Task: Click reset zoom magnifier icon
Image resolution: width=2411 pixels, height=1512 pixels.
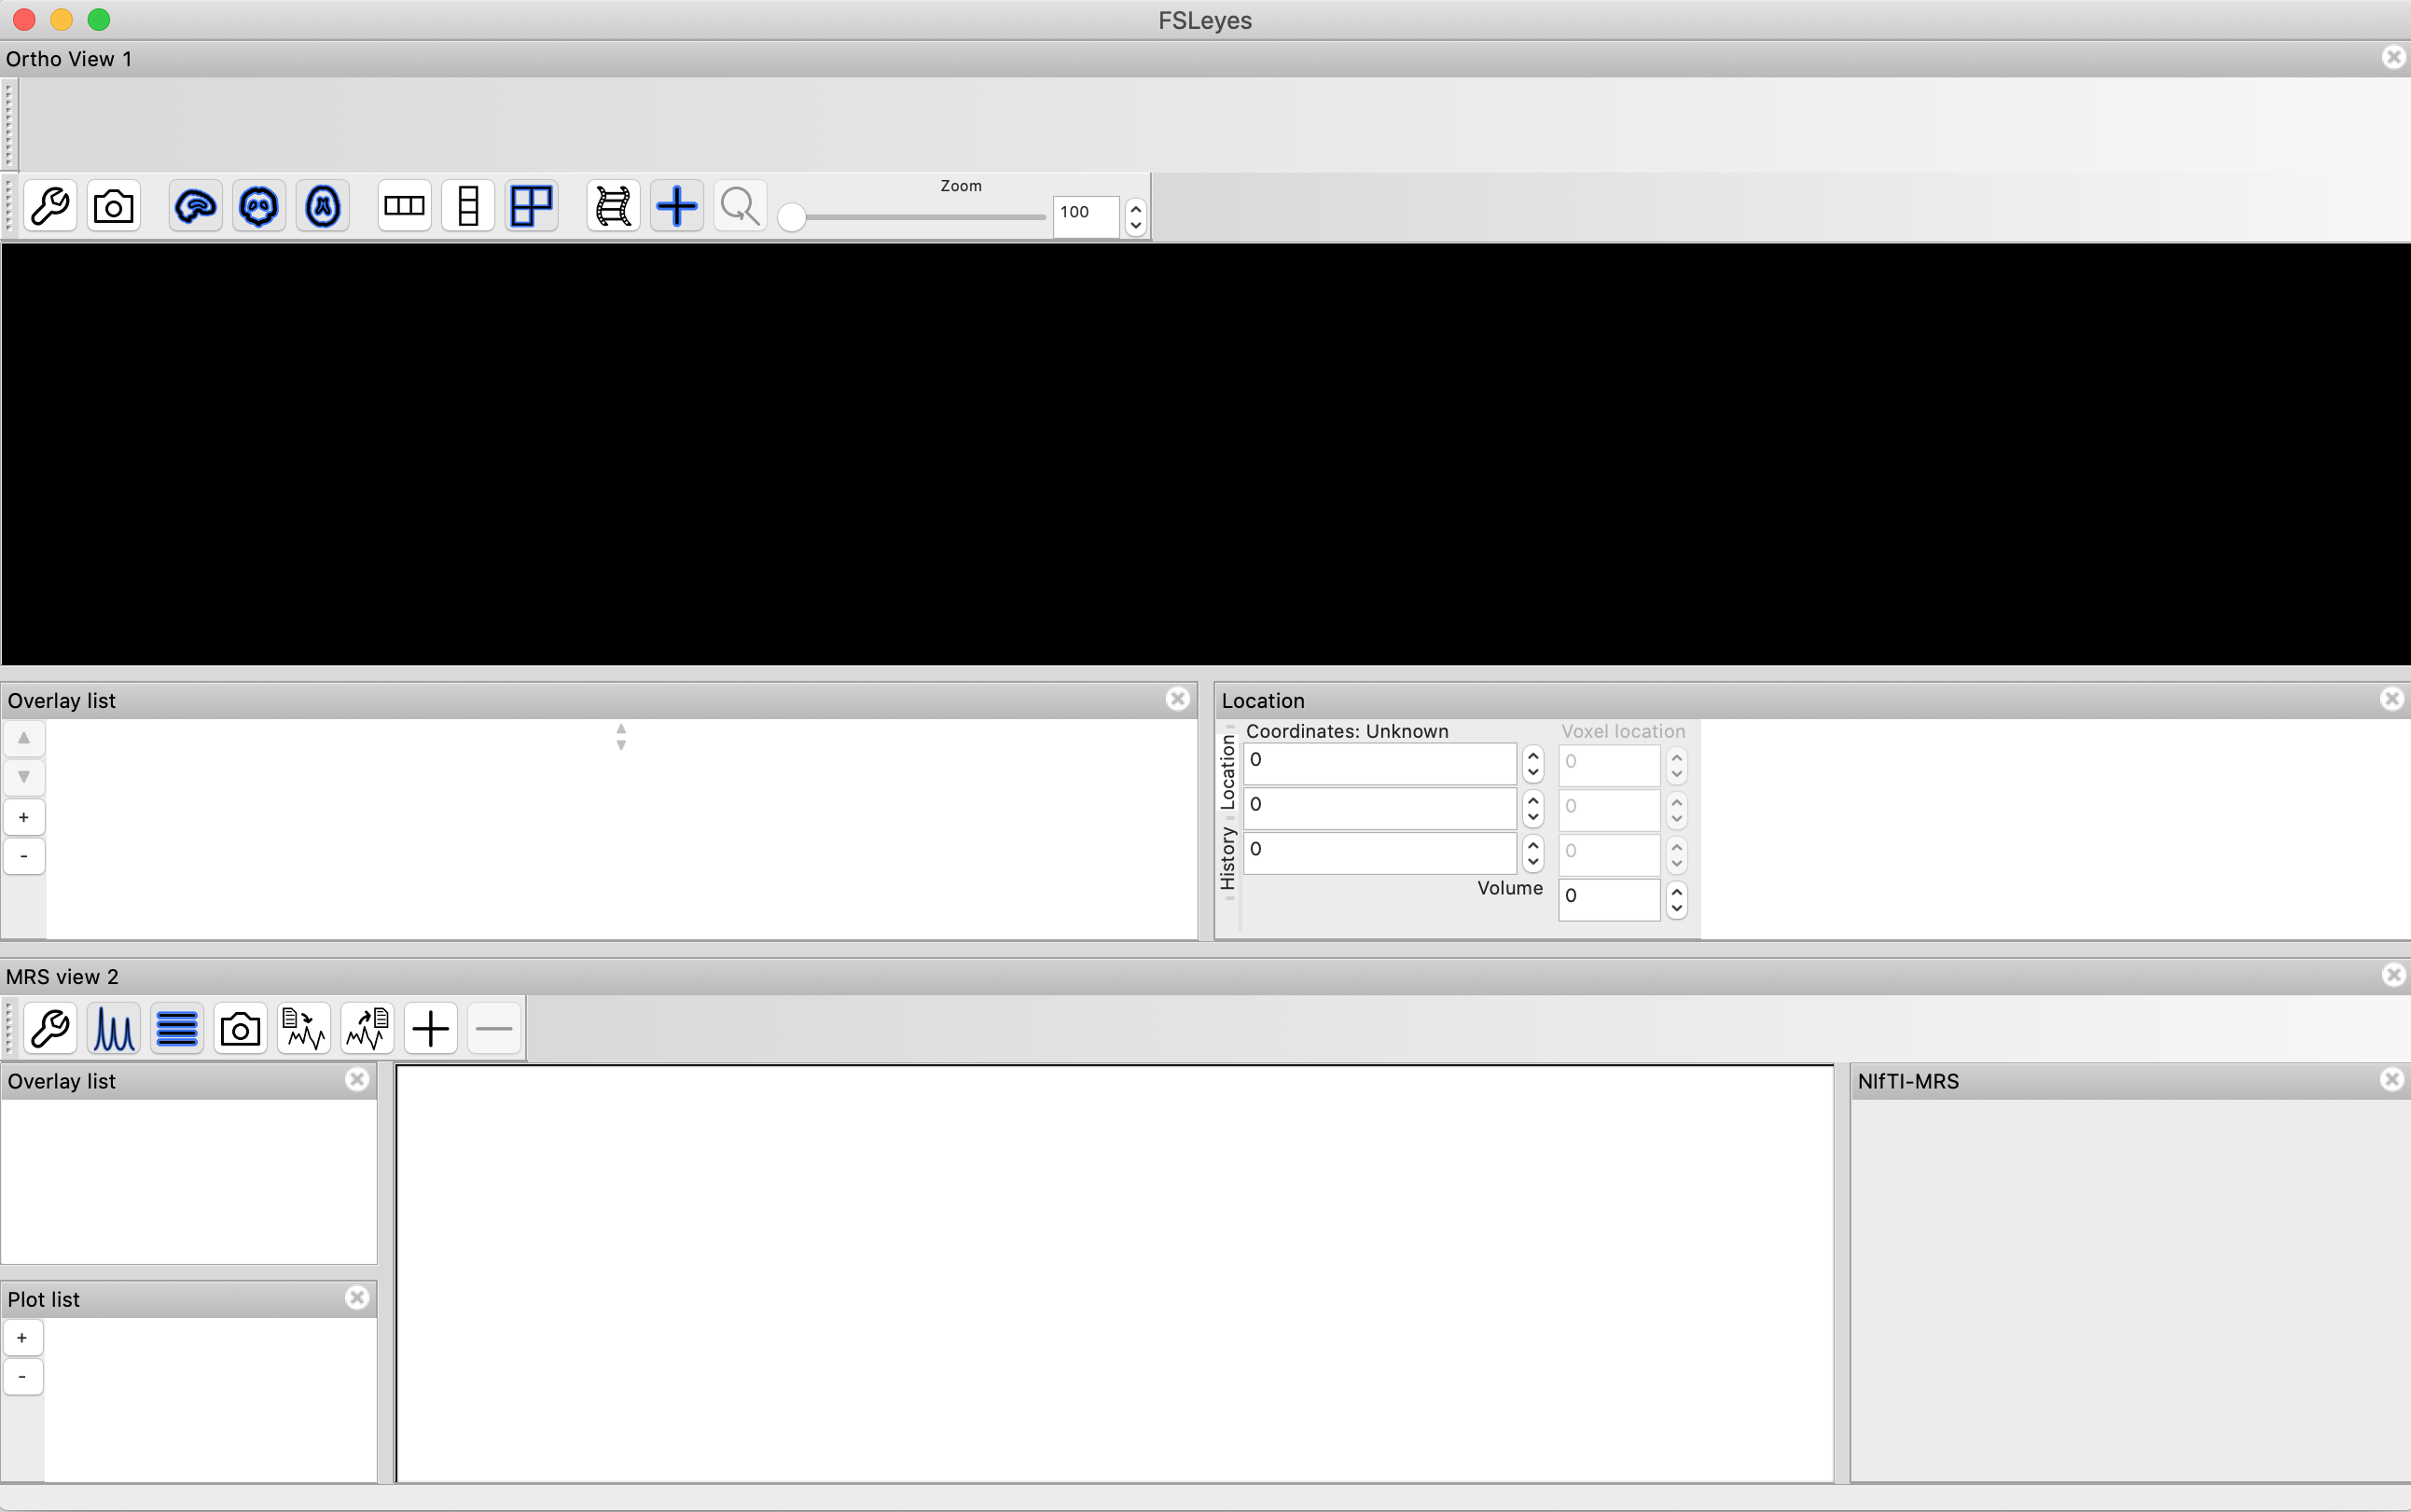Action: pos(741,207)
